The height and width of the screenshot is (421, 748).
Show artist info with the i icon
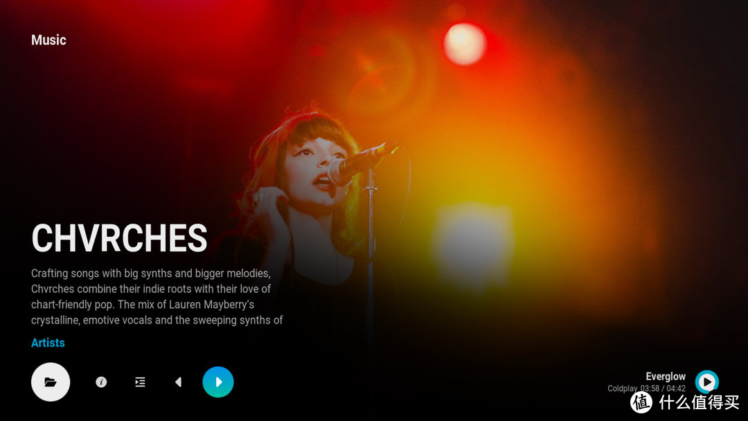(x=101, y=382)
